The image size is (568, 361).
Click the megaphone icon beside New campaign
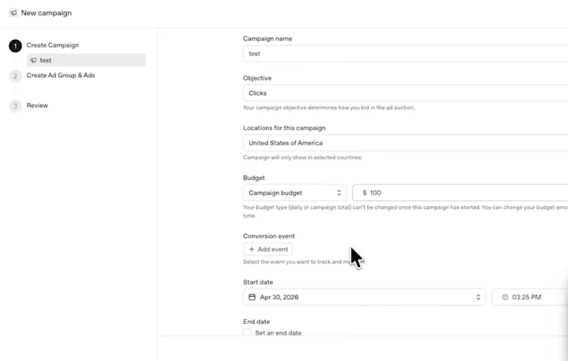coord(13,13)
